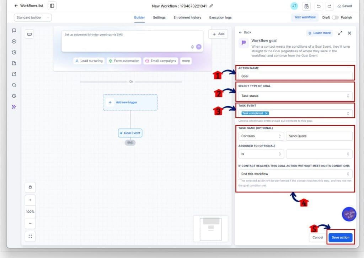Open the Enrollment history tab
Screen dimensions: 364x258
pyautogui.click(x=187, y=17)
